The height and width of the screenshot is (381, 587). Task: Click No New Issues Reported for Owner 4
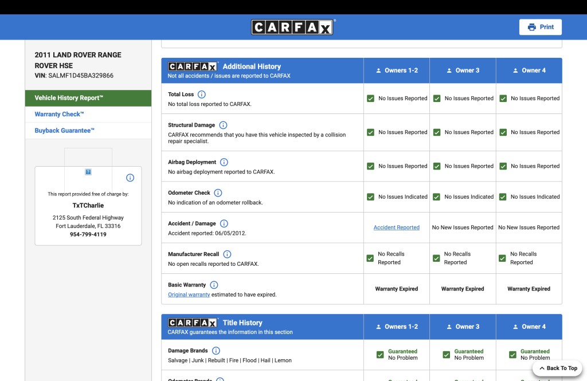(x=529, y=227)
